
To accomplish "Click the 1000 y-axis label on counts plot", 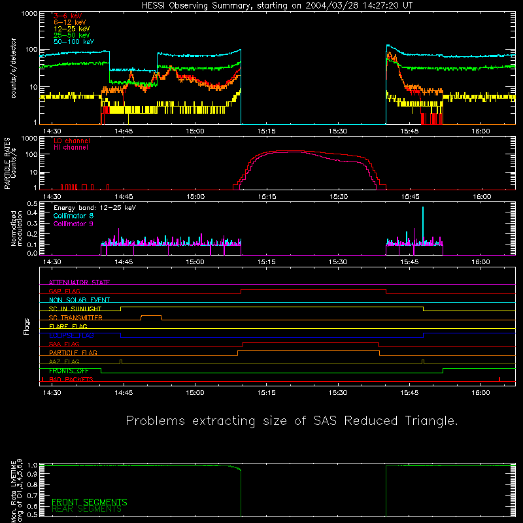I will pyautogui.click(x=29, y=14).
